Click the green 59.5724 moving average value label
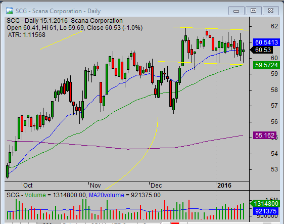This screenshot has height=224, width=284. [x=266, y=65]
